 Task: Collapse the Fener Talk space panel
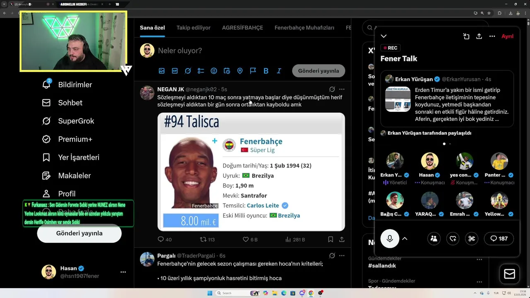[x=384, y=36]
